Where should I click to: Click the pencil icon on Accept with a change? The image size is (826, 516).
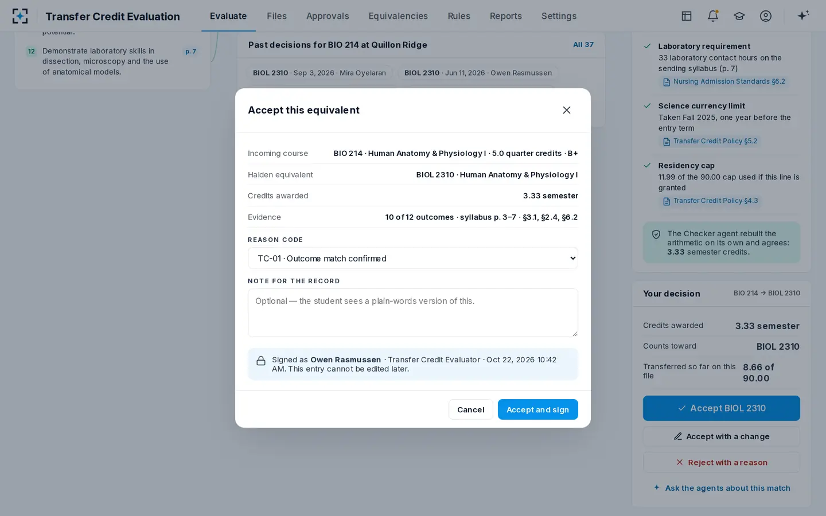(678, 436)
